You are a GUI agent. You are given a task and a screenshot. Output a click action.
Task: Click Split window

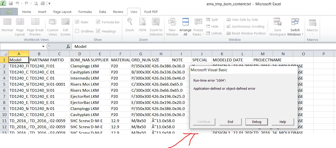click(x=212, y=20)
